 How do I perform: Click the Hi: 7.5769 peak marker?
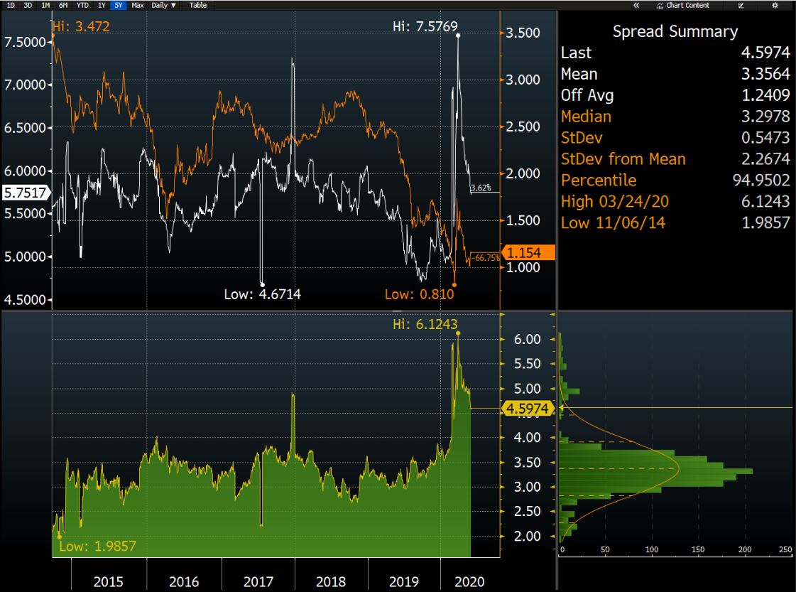coord(458,35)
